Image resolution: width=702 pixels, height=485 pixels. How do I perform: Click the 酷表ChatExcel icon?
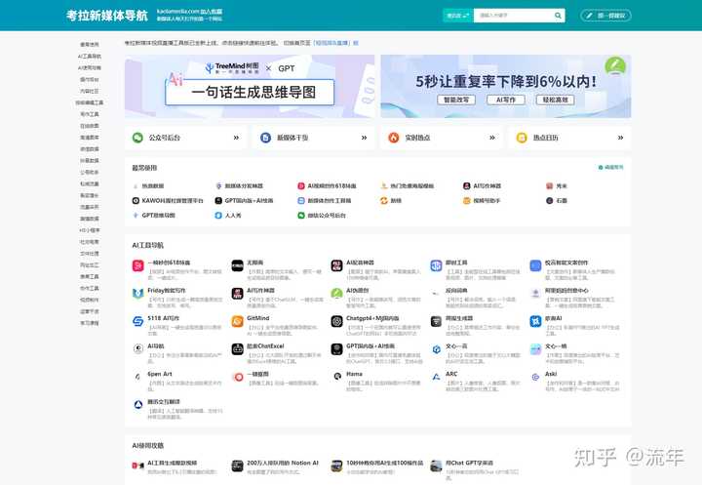[x=237, y=349]
